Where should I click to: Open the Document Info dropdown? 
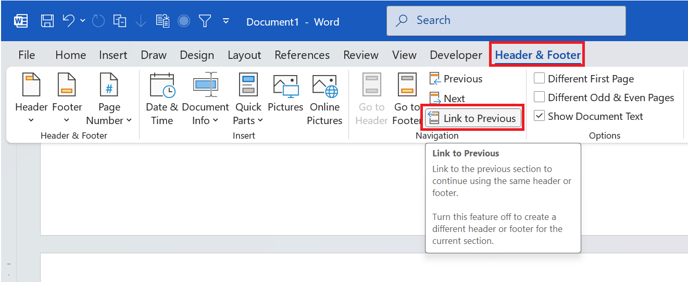click(205, 99)
